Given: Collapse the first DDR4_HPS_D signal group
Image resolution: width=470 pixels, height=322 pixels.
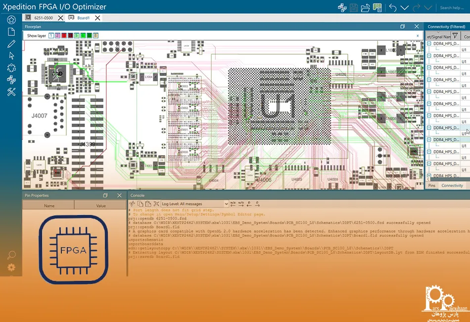Looking at the screenshot, I should [428, 43].
